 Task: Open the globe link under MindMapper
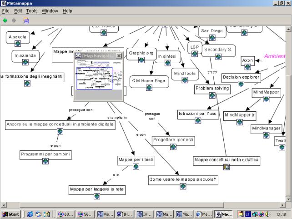click(x=266, y=99)
